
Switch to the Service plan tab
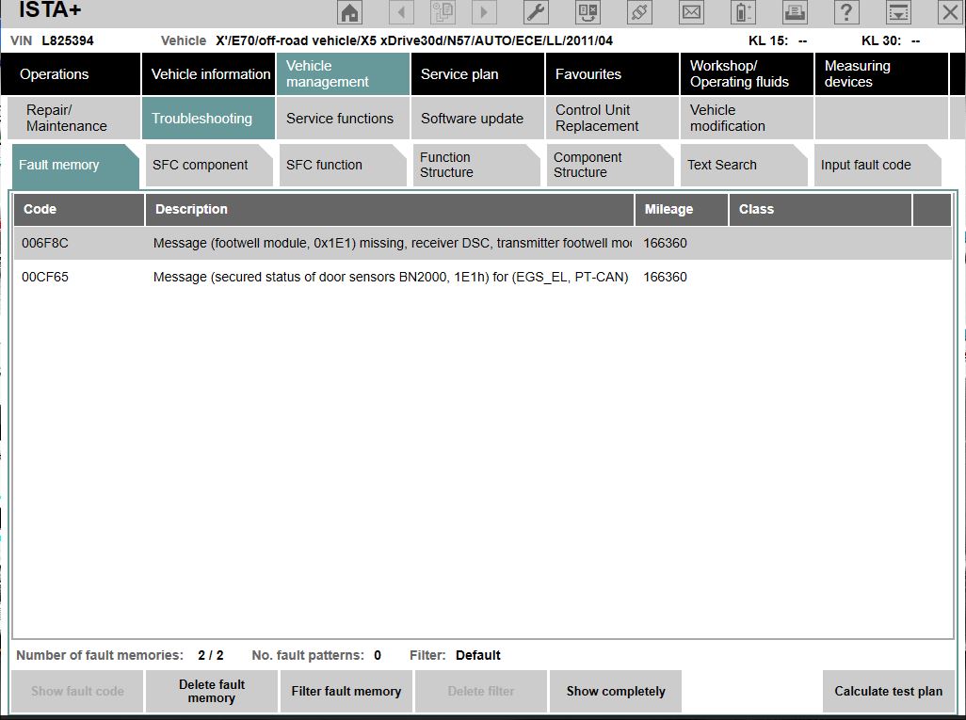pos(477,74)
